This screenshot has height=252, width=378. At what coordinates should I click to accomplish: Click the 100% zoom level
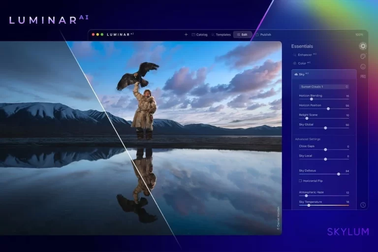click(x=359, y=35)
